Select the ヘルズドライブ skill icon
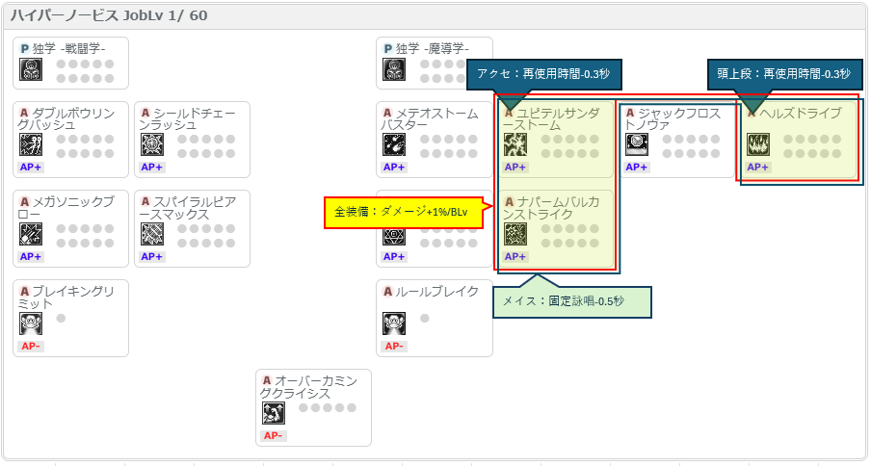871x466 pixels. pos(757,144)
